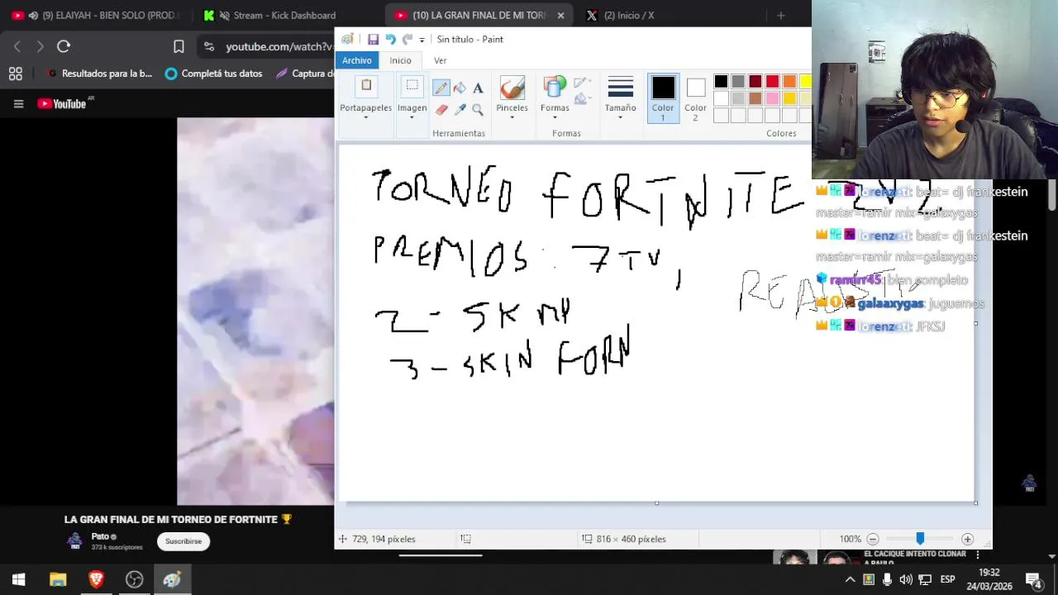Select Color 1 button
This screenshot has height=595, width=1058.
(x=663, y=98)
